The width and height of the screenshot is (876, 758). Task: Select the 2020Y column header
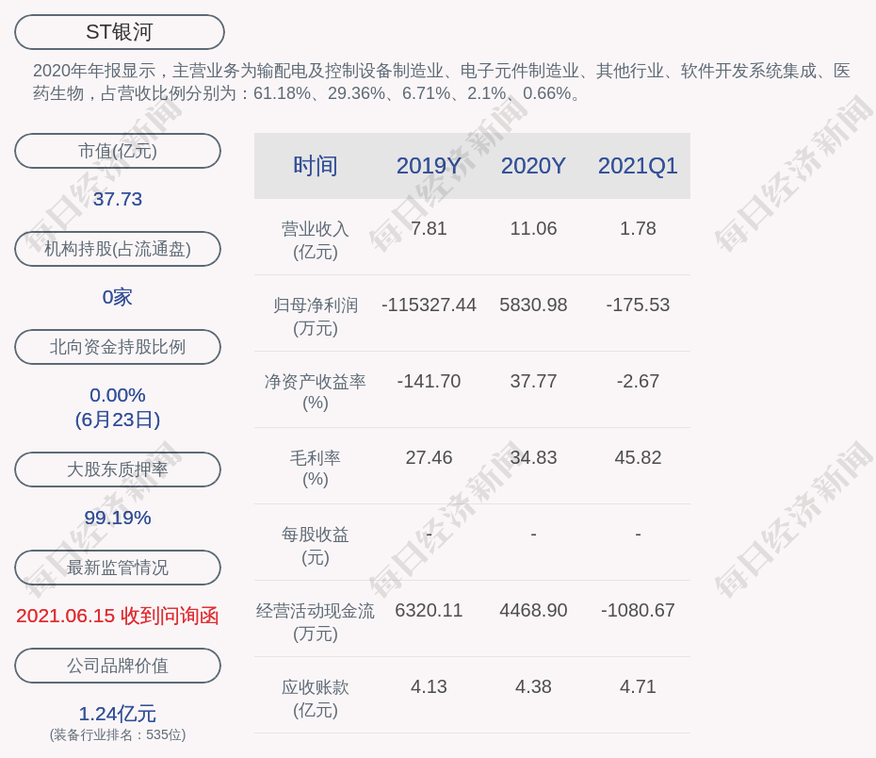pyautogui.click(x=533, y=166)
